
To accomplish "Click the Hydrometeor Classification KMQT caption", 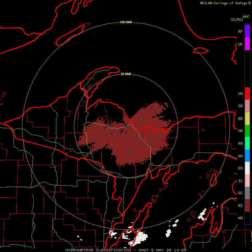I will (x=126, y=250).
